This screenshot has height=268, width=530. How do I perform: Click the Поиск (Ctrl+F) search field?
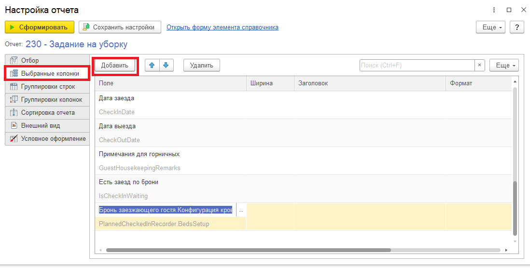[x=417, y=66]
